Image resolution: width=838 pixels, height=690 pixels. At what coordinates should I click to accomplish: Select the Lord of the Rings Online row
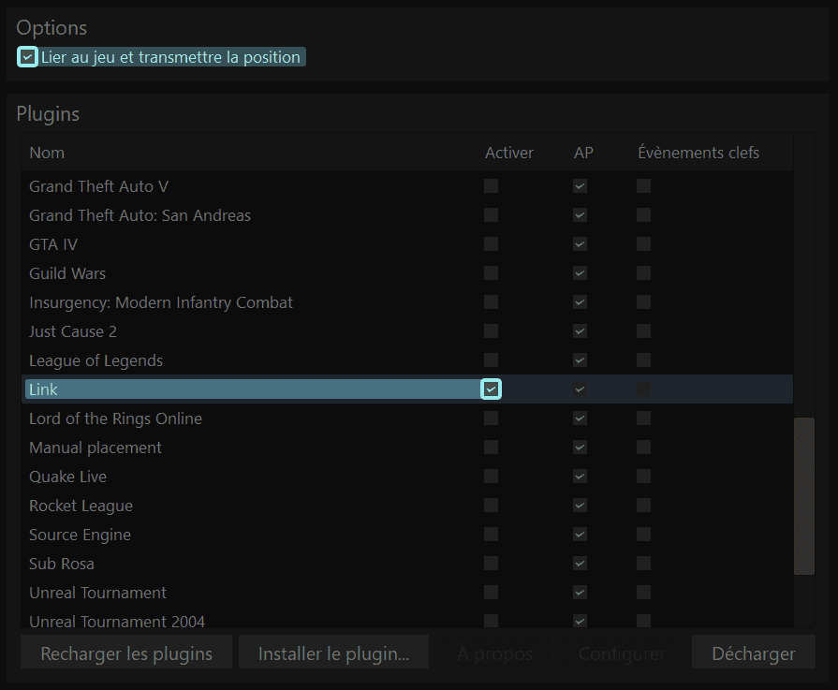[x=115, y=418]
